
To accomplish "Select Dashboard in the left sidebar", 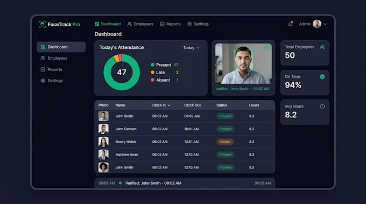I will click(x=61, y=47).
